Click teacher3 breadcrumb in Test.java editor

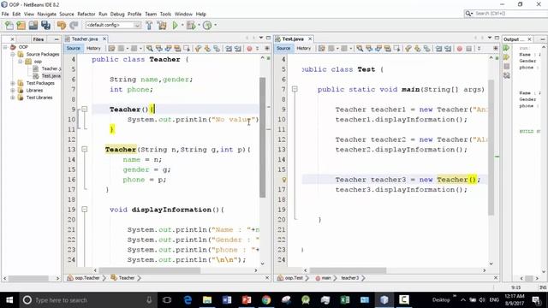[x=350, y=278]
